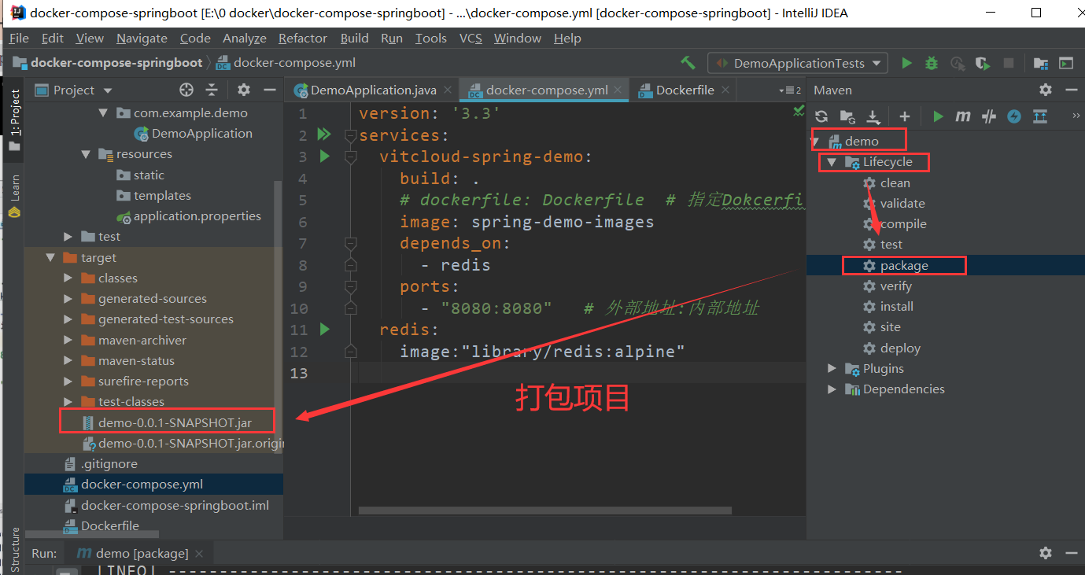Run the selected Maven build with the play icon
The image size is (1085, 575).
pos(938,116)
